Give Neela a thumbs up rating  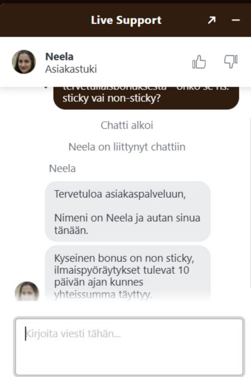coord(199,62)
